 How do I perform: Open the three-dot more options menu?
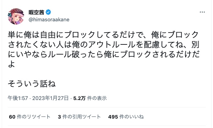coord(202,12)
